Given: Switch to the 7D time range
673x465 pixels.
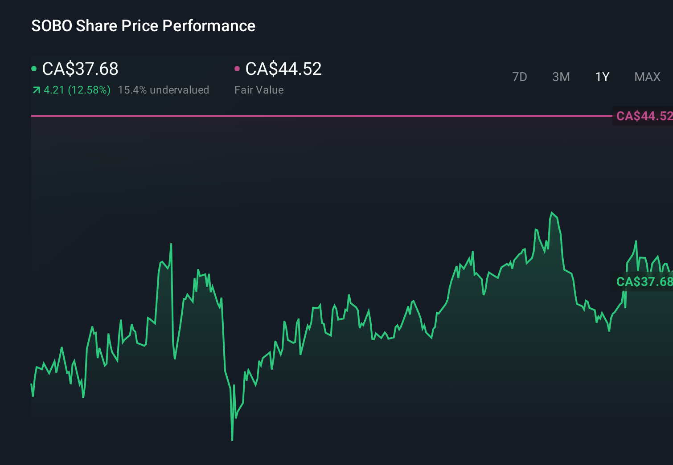Looking at the screenshot, I should pyautogui.click(x=520, y=77).
